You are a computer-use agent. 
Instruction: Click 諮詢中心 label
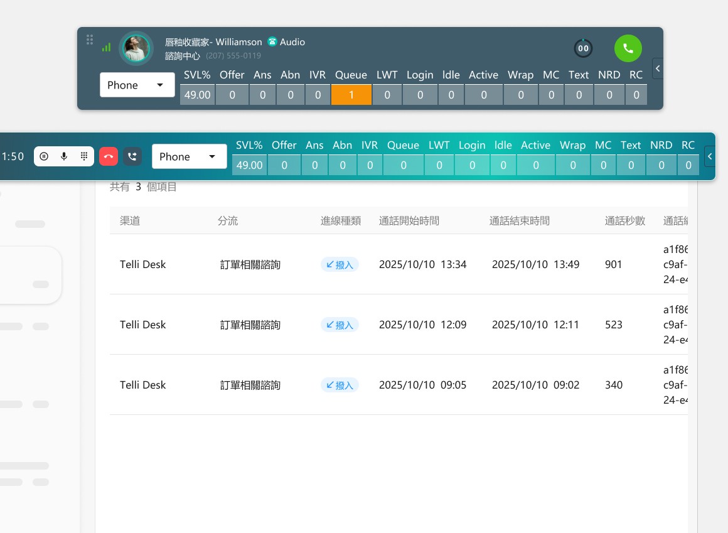tap(183, 56)
